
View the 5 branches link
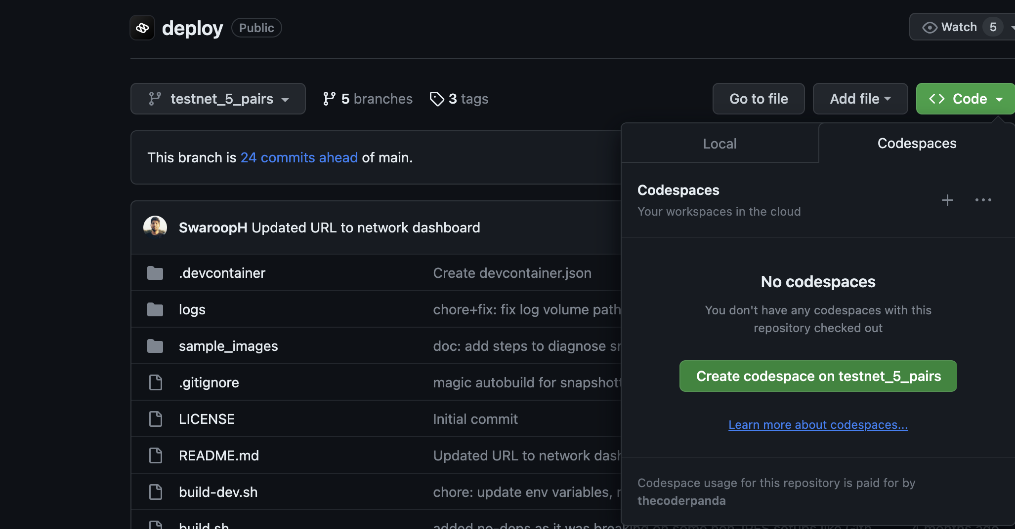pyautogui.click(x=368, y=99)
